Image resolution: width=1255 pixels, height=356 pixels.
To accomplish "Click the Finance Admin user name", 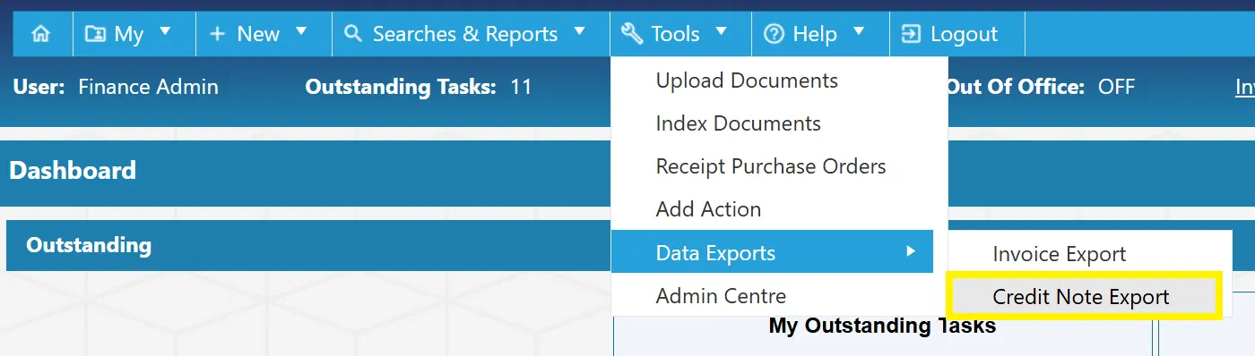I will (149, 87).
